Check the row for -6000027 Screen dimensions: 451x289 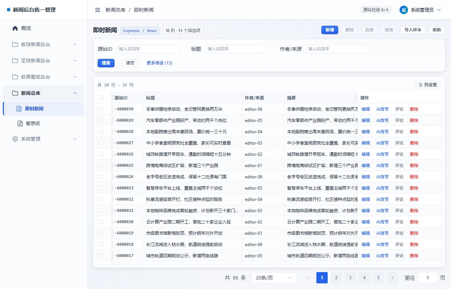click(x=101, y=143)
